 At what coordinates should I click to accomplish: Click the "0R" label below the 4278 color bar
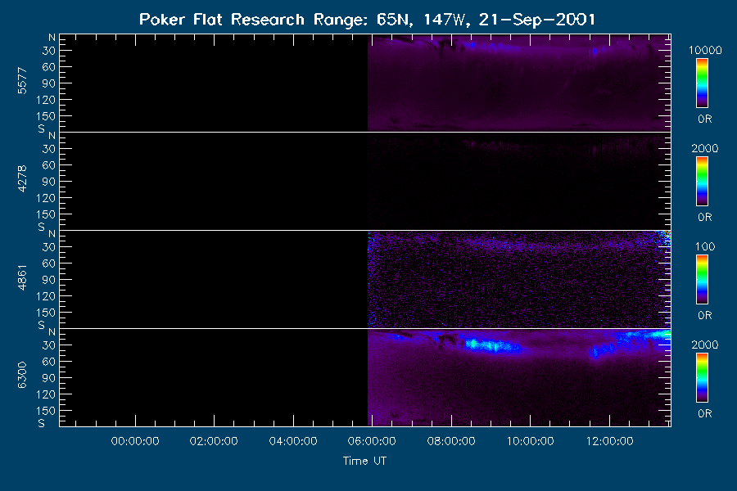(705, 218)
